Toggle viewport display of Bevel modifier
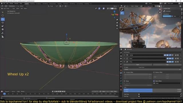Viewport: 183px width, 103px height. pyautogui.click(x=170, y=58)
